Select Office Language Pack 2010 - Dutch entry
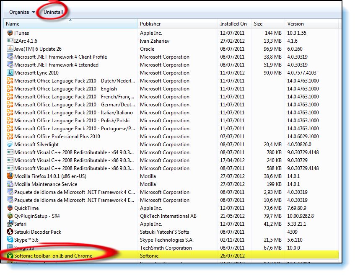 pyautogui.click(x=75, y=81)
